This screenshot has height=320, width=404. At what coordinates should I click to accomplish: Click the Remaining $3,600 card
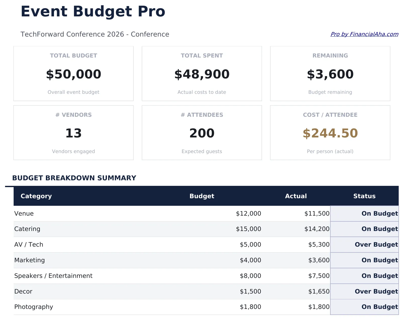coord(330,74)
